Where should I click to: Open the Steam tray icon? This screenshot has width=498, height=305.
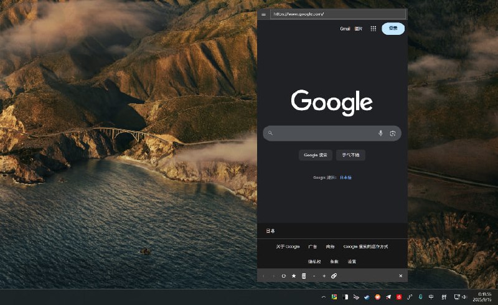[x=367, y=297]
